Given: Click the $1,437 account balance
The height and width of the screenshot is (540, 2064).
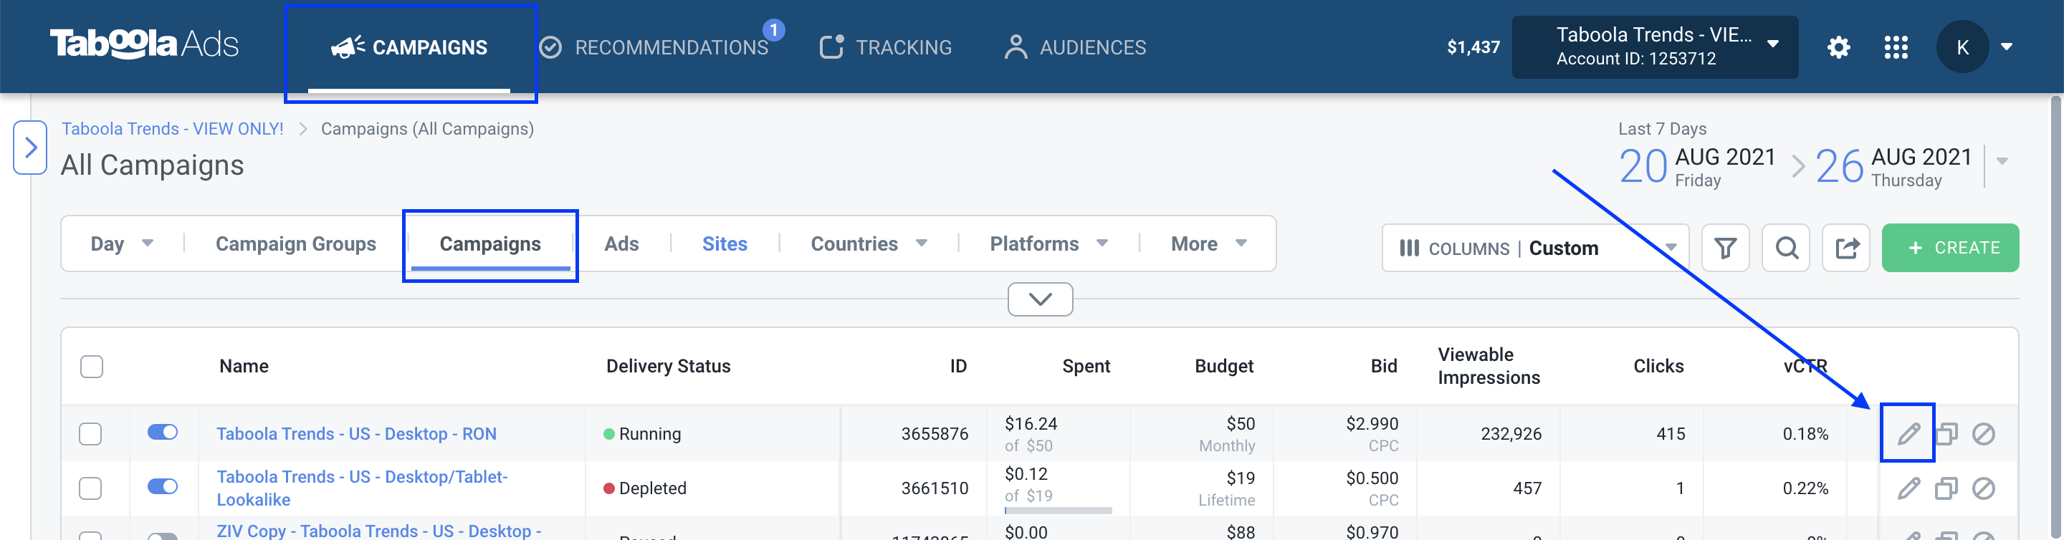Looking at the screenshot, I should tap(1473, 47).
